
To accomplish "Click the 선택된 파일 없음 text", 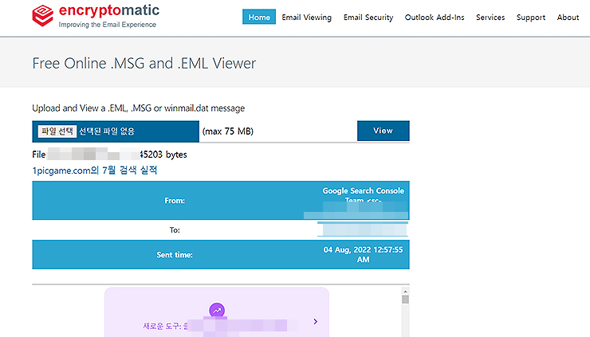I will (x=107, y=131).
